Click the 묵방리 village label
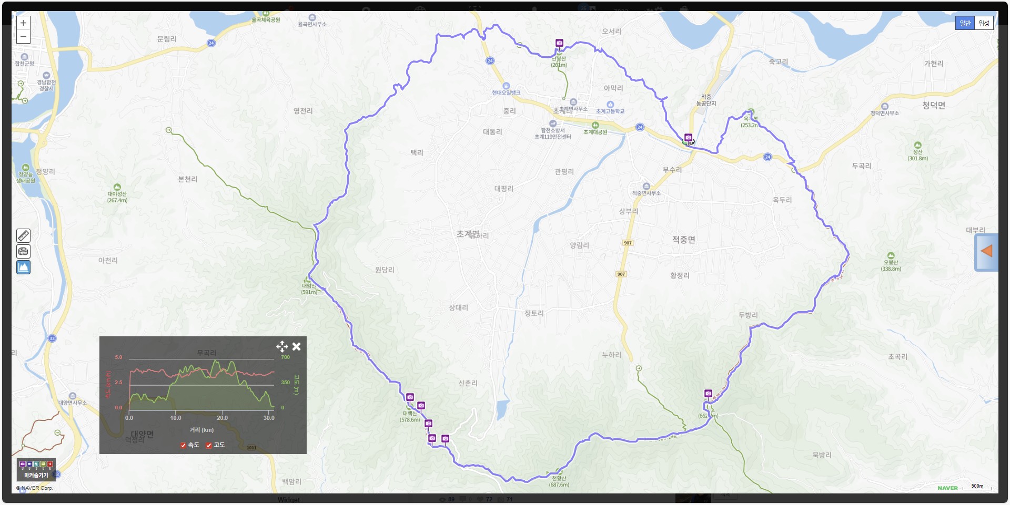This screenshot has width=1010, height=505. coord(822,455)
